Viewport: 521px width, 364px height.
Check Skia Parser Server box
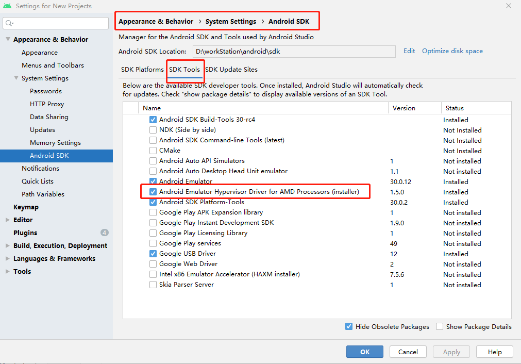pos(153,284)
